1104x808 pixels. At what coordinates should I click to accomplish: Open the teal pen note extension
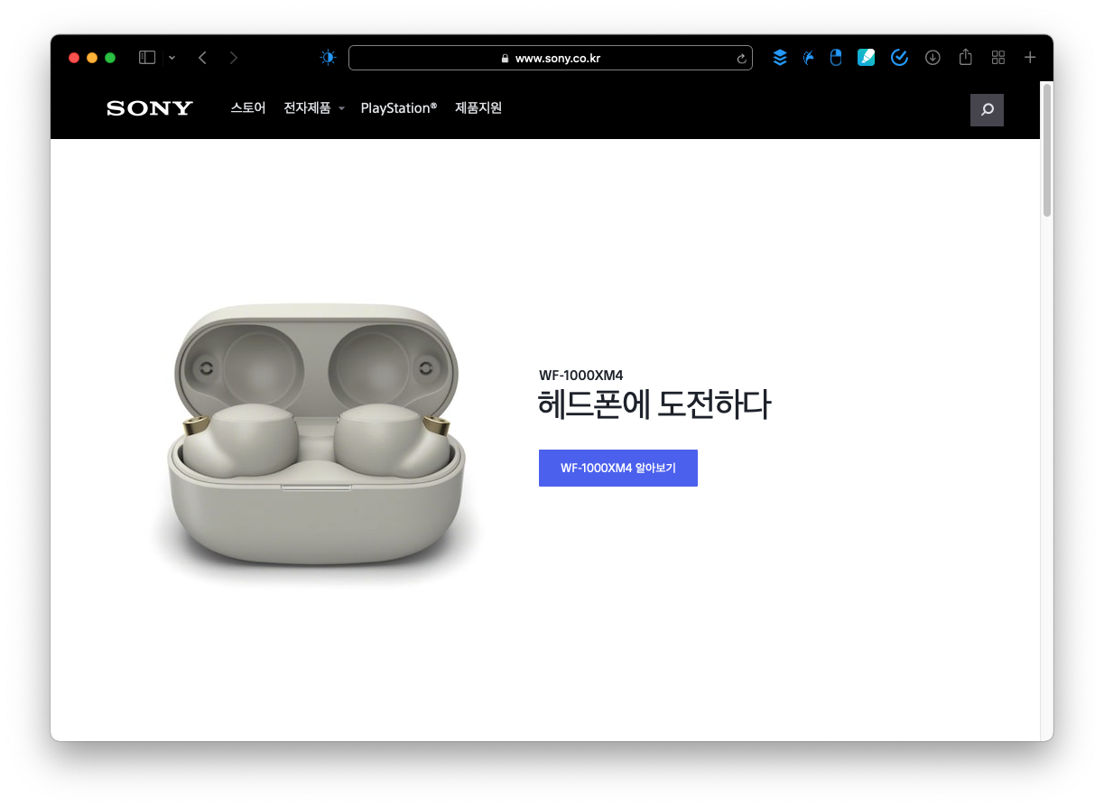[867, 58]
